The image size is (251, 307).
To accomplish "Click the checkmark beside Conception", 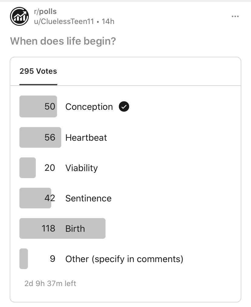I will click(x=124, y=107).
